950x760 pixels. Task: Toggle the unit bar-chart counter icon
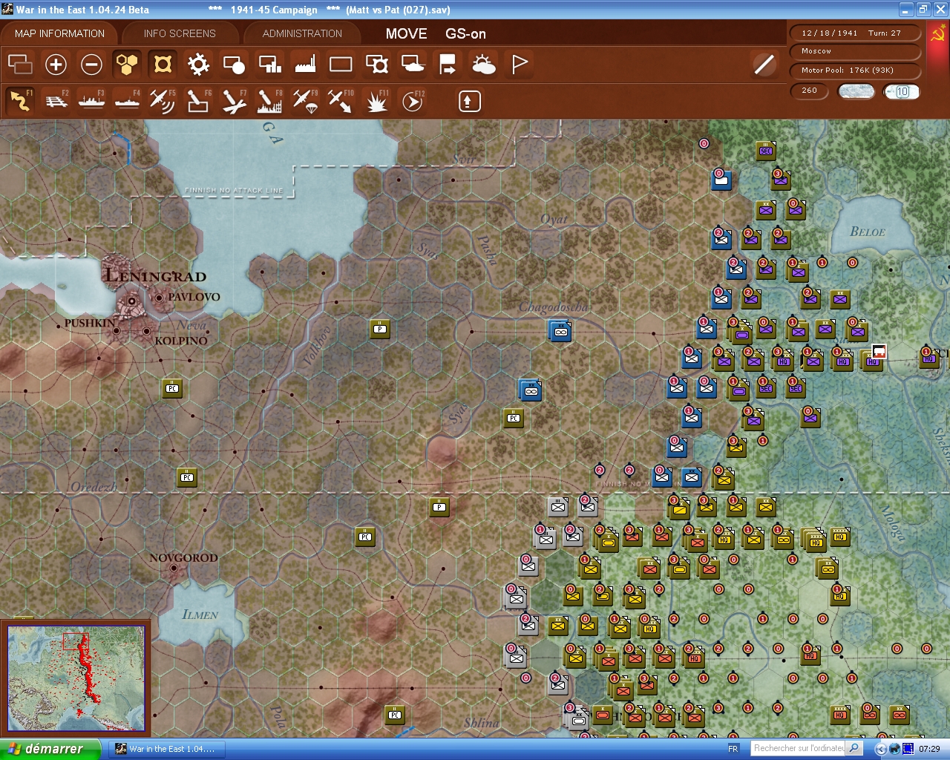[x=269, y=65]
